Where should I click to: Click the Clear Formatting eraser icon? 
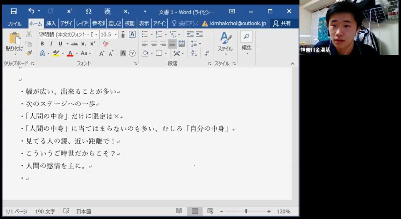(105, 44)
